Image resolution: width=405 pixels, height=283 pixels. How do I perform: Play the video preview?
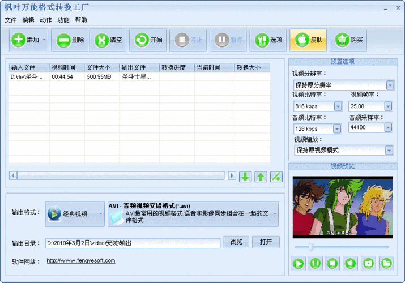pyautogui.click(x=299, y=263)
